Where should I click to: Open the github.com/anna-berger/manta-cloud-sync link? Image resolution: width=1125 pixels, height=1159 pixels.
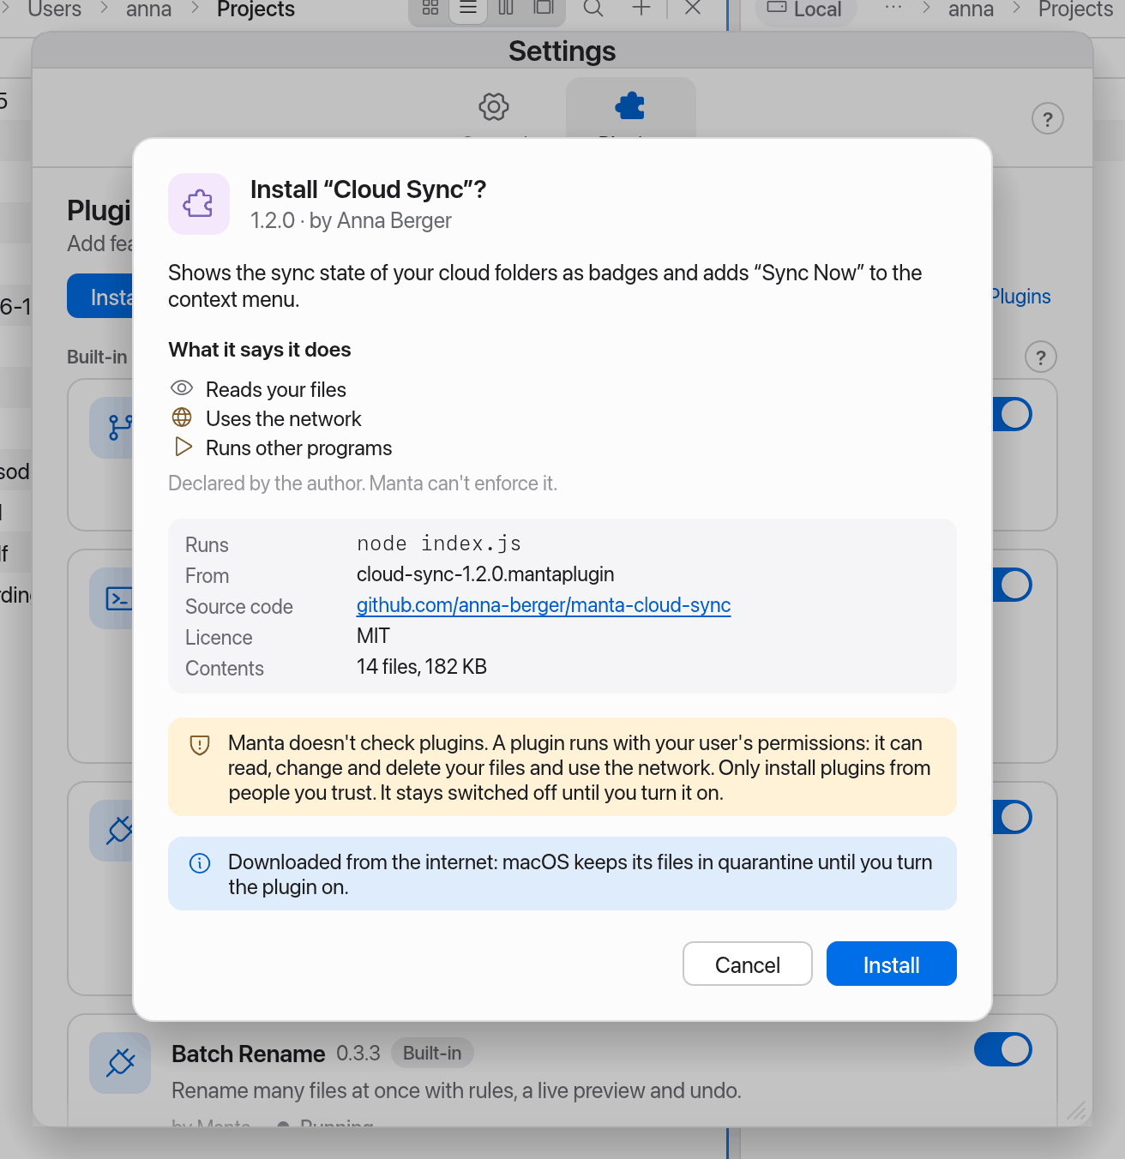544,605
